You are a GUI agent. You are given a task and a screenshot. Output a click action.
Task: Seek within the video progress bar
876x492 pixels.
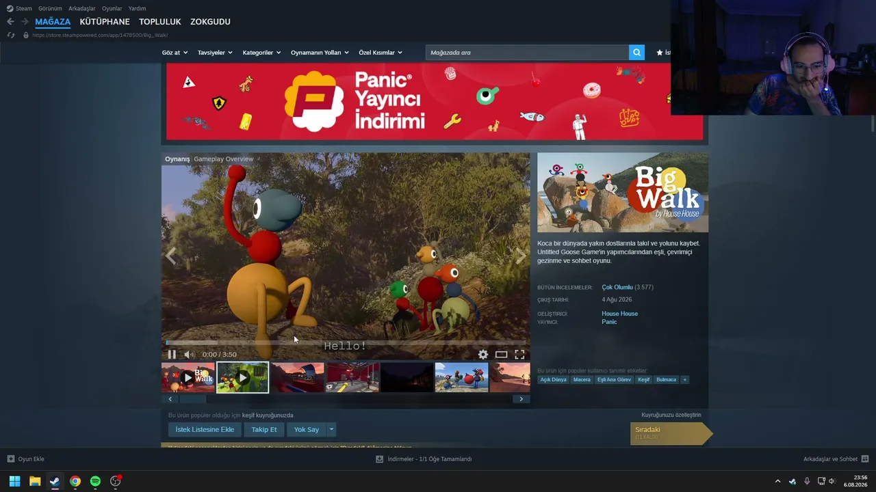click(346, 342)
